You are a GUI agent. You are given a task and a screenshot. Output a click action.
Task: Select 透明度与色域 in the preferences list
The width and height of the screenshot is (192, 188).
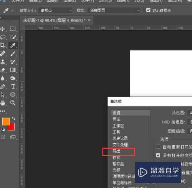coord(123,176)
